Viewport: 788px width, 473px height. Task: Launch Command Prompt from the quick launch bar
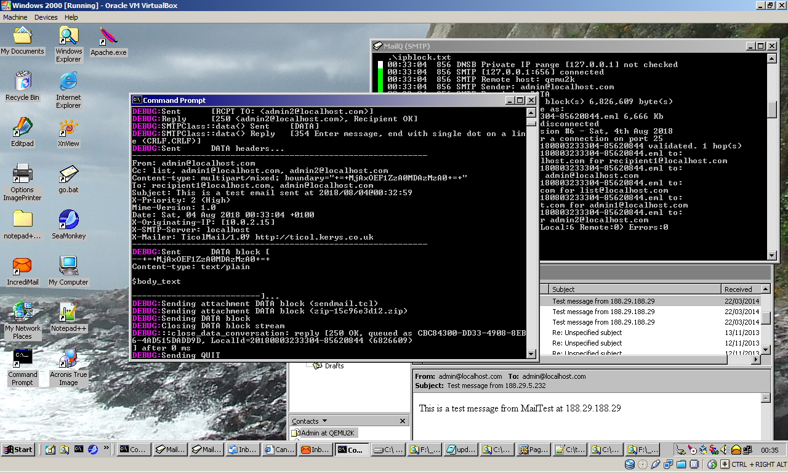[x=79, y=450]
